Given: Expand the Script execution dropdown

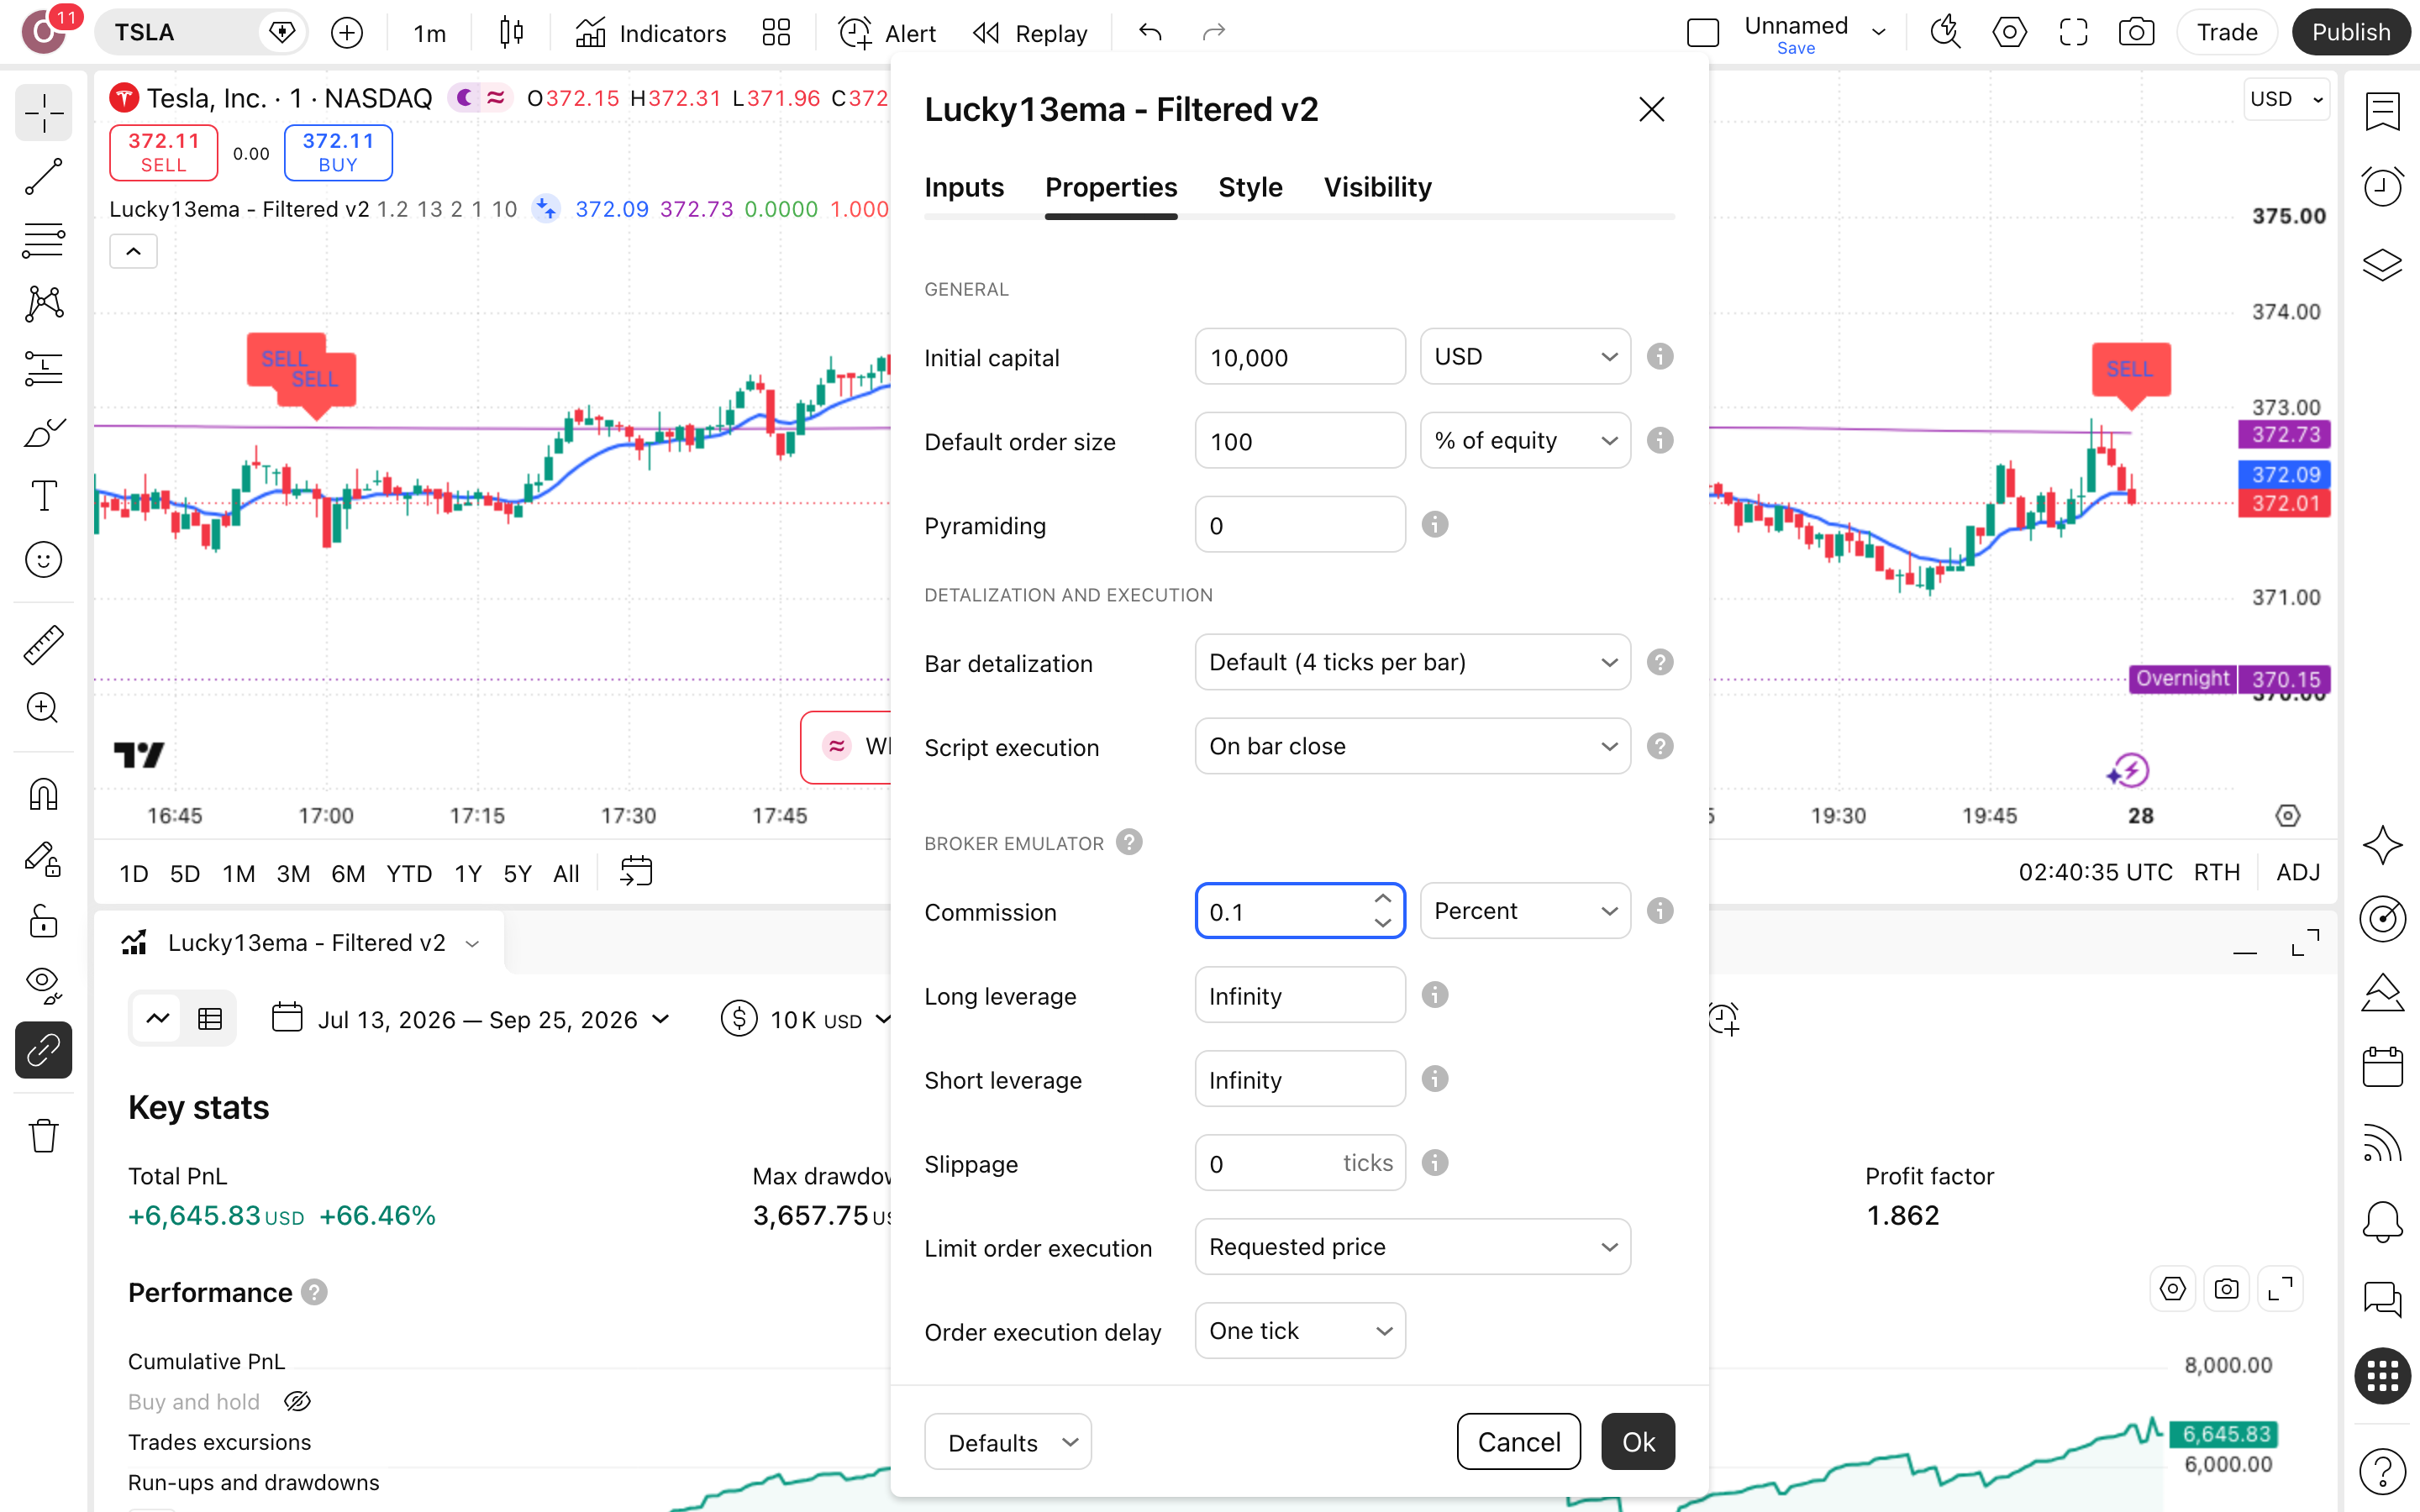Looking at the screenshot, I should pyautogui.click(x=1412, y=746).
